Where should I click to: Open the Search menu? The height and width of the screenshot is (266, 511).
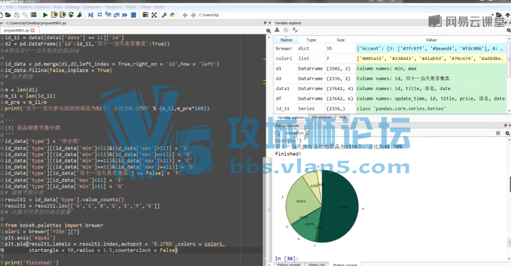[x=24, y=7]
